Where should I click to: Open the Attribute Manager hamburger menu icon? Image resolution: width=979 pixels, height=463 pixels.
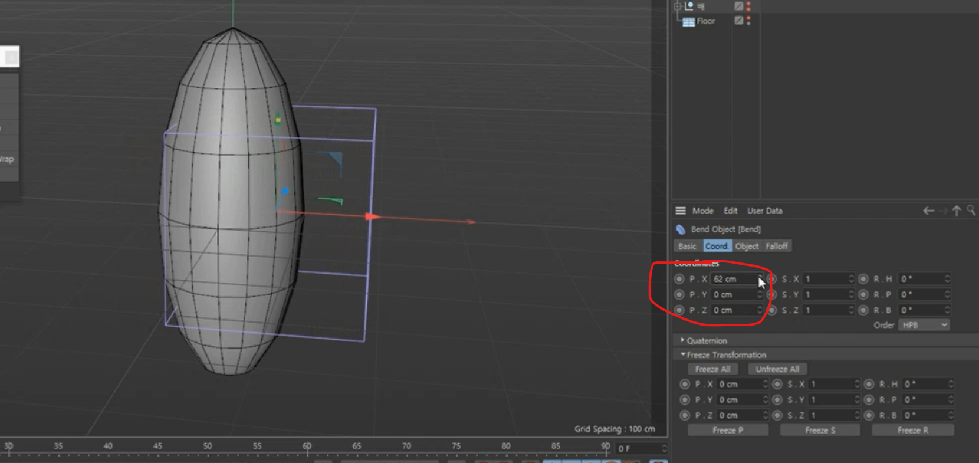click(x=680, y=211)
